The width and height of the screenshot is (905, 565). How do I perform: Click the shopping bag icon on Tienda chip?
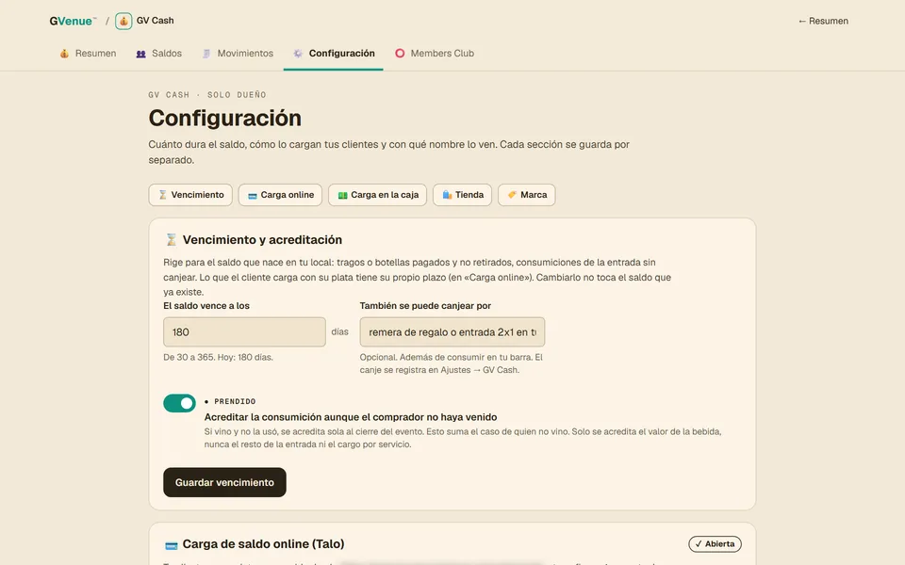pyautogui.click(x=447, y=195)
